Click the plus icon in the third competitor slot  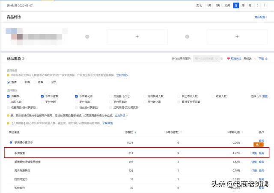(237, 37)
